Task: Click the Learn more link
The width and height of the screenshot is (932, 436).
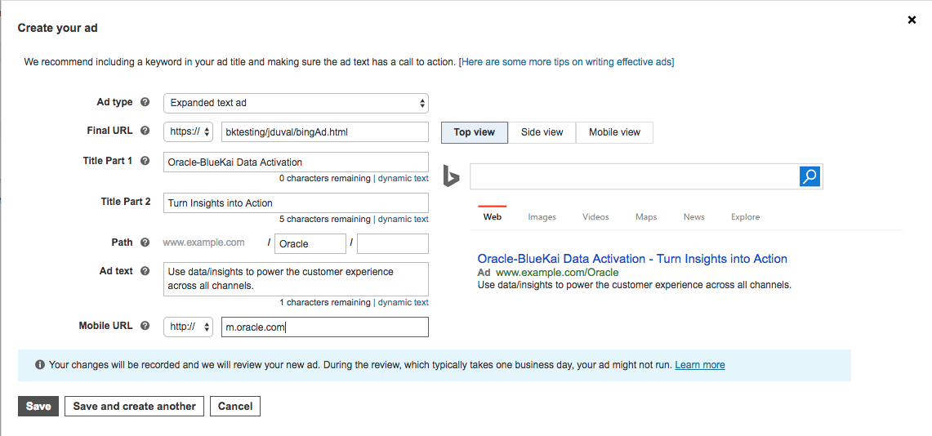Action: (x=699, y=365)
